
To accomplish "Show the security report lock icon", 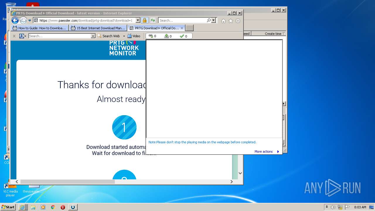I will (144, 21).
